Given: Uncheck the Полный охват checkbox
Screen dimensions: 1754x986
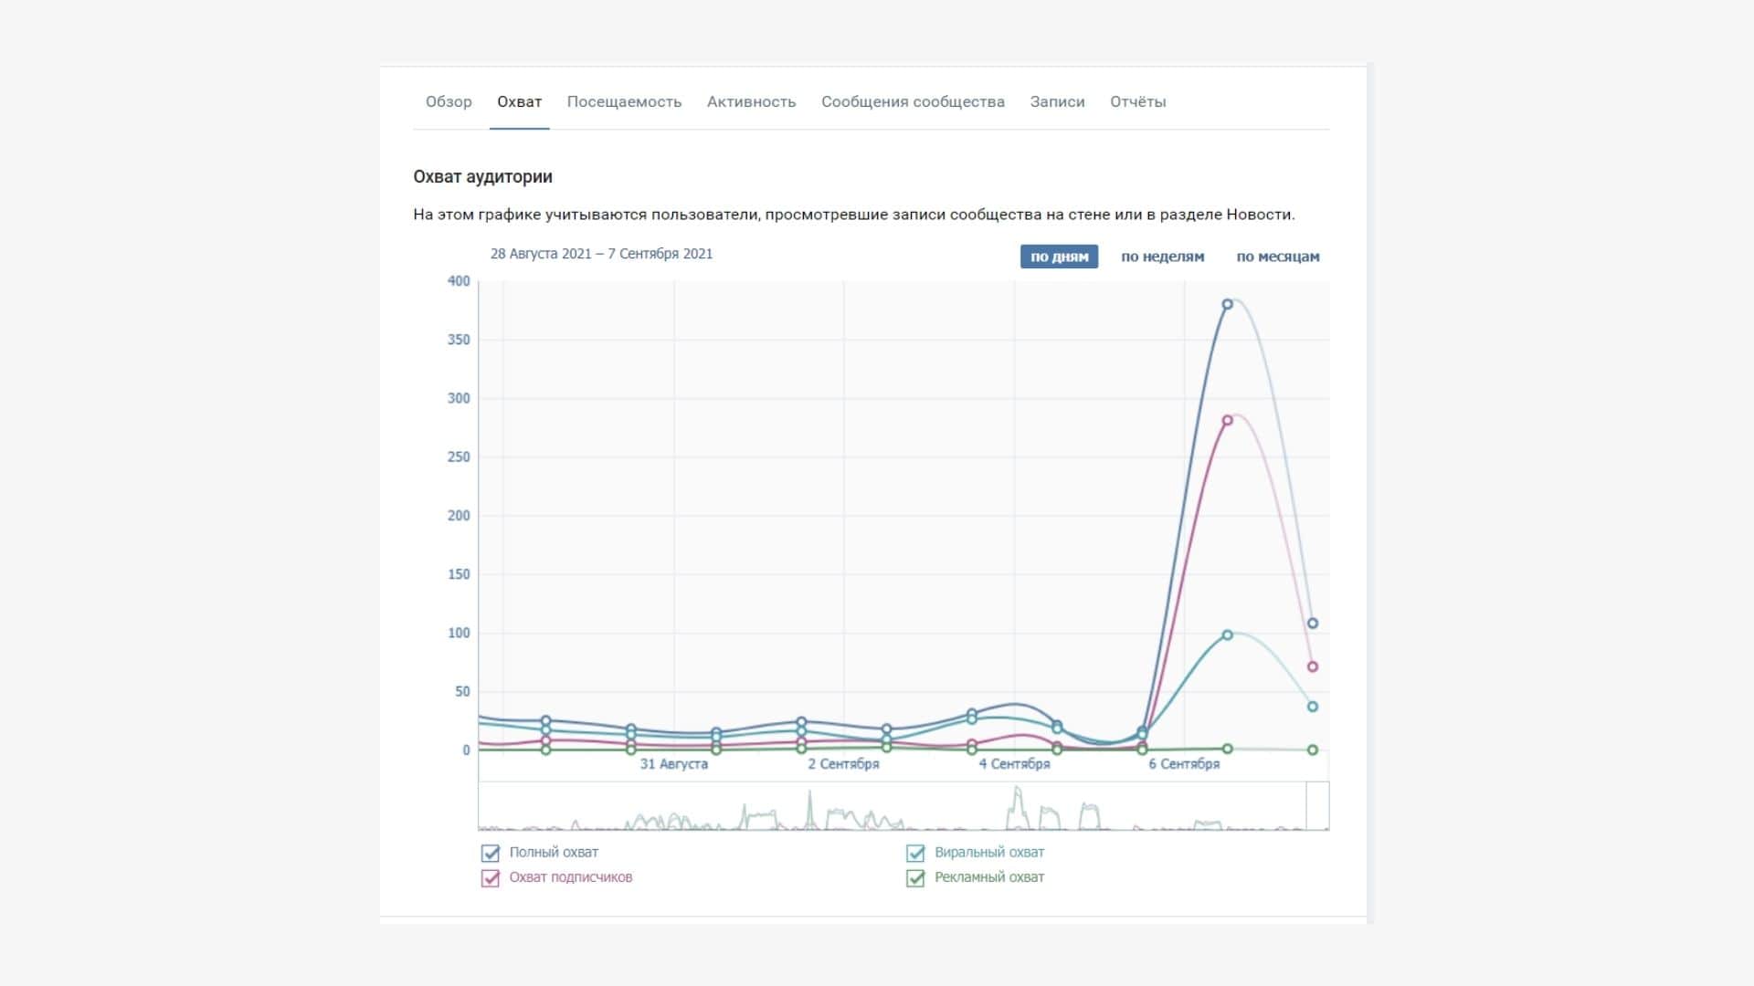Looking at the screenshot, I should 491,853.
